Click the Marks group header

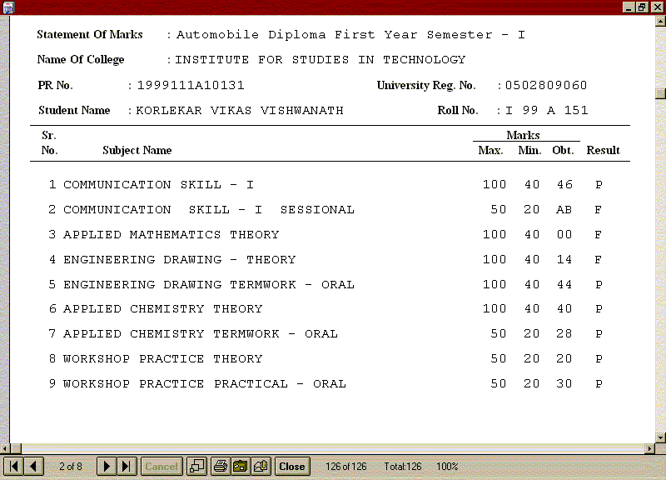pyautogui.click(x=523, y=135)
